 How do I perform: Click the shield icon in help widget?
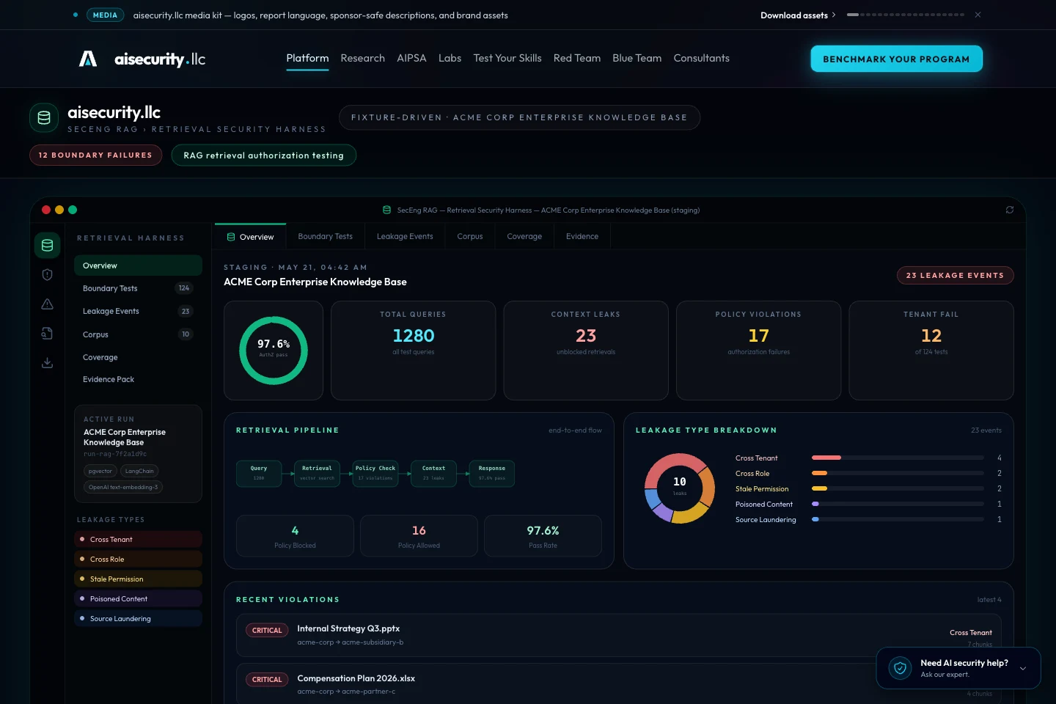coord(900,668)
